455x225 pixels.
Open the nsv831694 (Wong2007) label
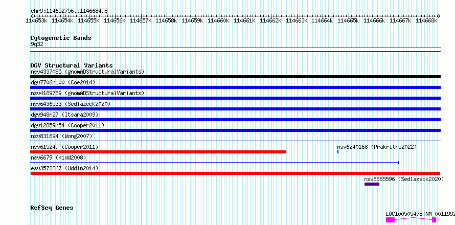(61, 136)
